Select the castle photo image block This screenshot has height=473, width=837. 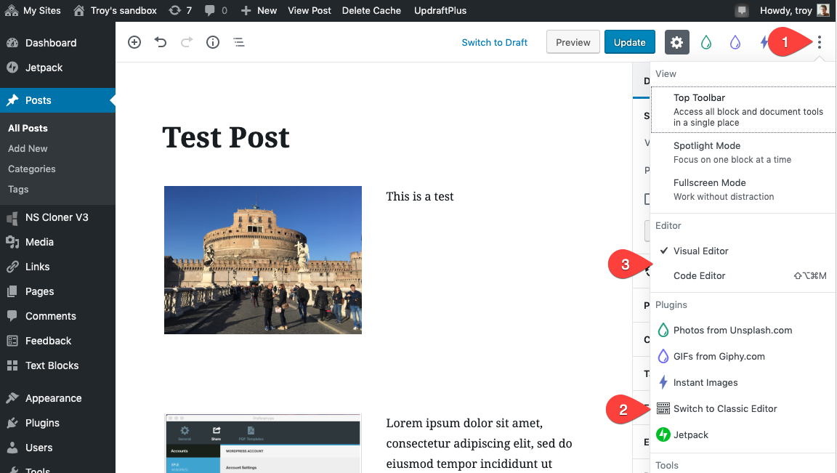pos(263,260)
